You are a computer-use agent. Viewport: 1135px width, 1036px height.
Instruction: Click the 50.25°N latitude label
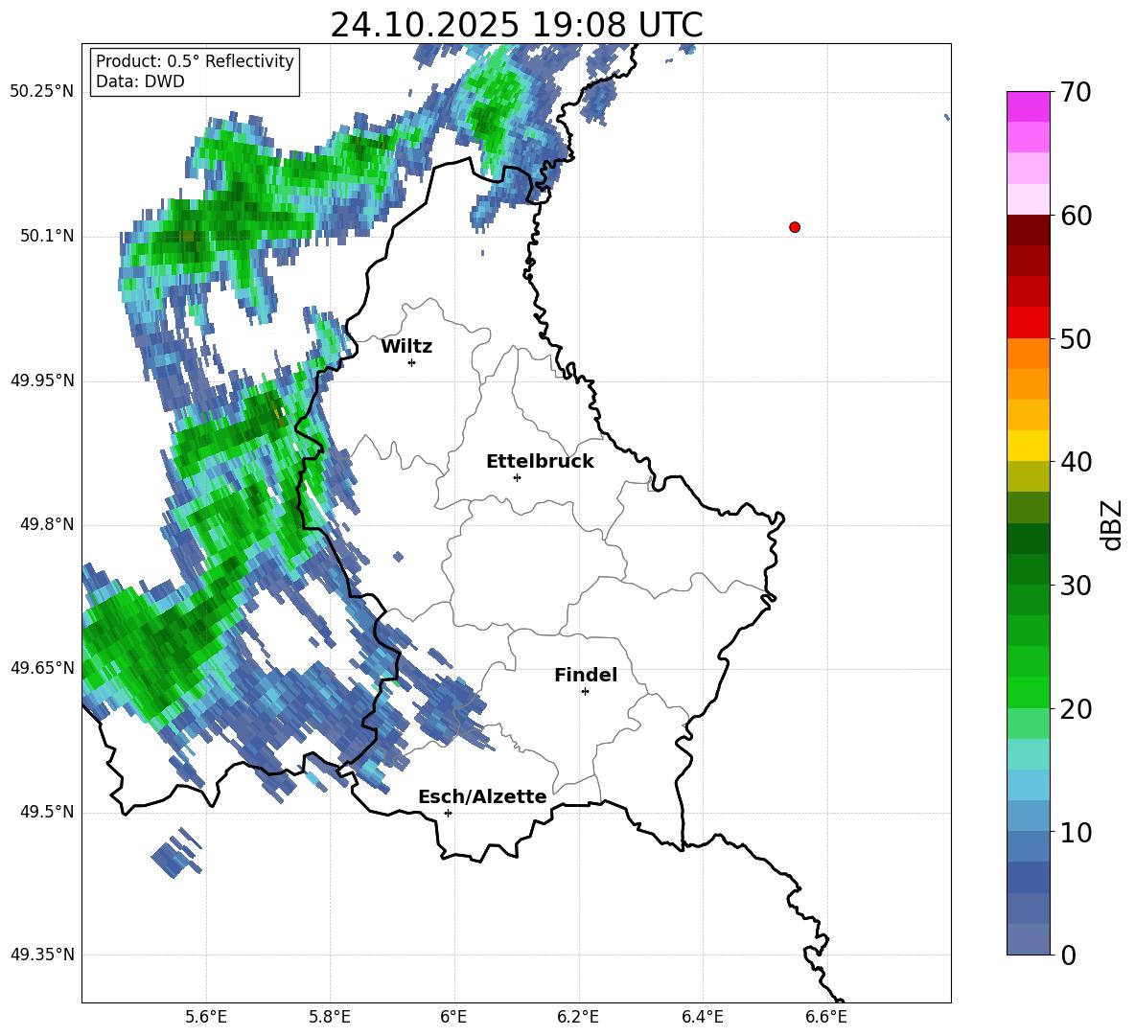tap(42, 92)
